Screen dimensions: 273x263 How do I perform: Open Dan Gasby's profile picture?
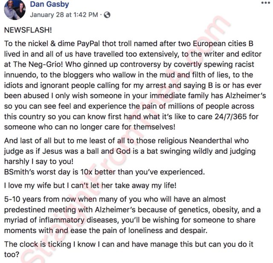pyautogui.click(x=14, y=9)
